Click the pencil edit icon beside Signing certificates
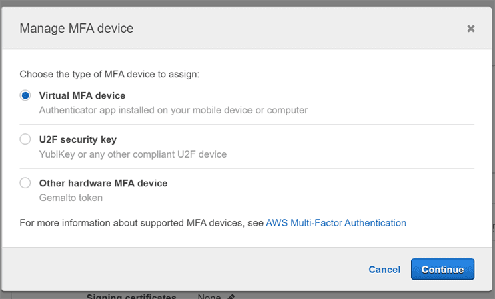The image size is (495, 299). (231, 296)
